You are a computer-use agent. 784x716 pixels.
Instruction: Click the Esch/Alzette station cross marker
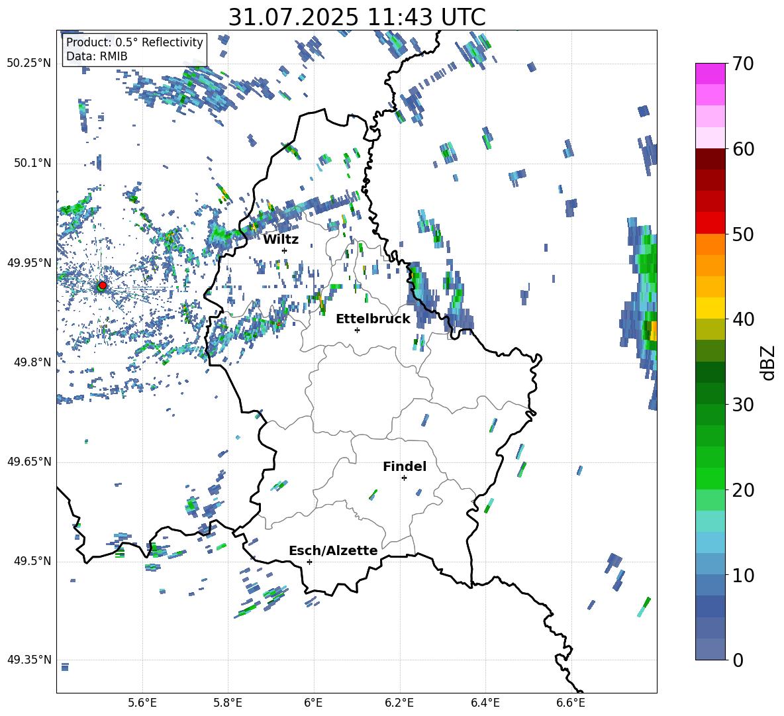pos(309,562)
